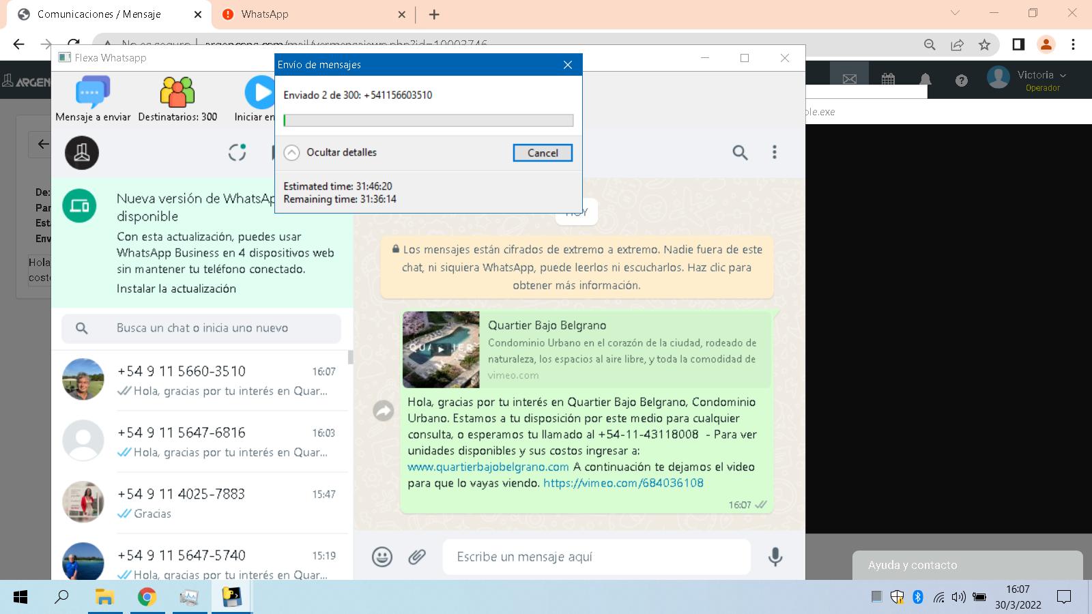Open the WhatsApp status circle icon
Viewport: 1092px width, 614px height.
(237, 152)
